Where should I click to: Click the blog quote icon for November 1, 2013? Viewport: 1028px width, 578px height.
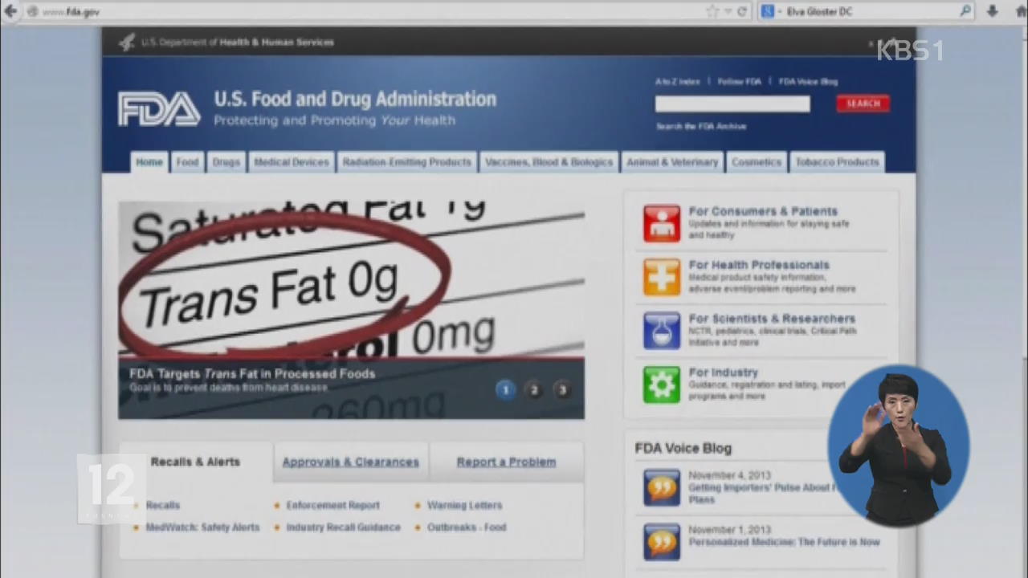pos(662,541)
